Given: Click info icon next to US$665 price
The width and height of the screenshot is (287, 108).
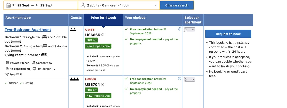Looking at the screenshot, I should pyautogui.click(x=103, y=35).
